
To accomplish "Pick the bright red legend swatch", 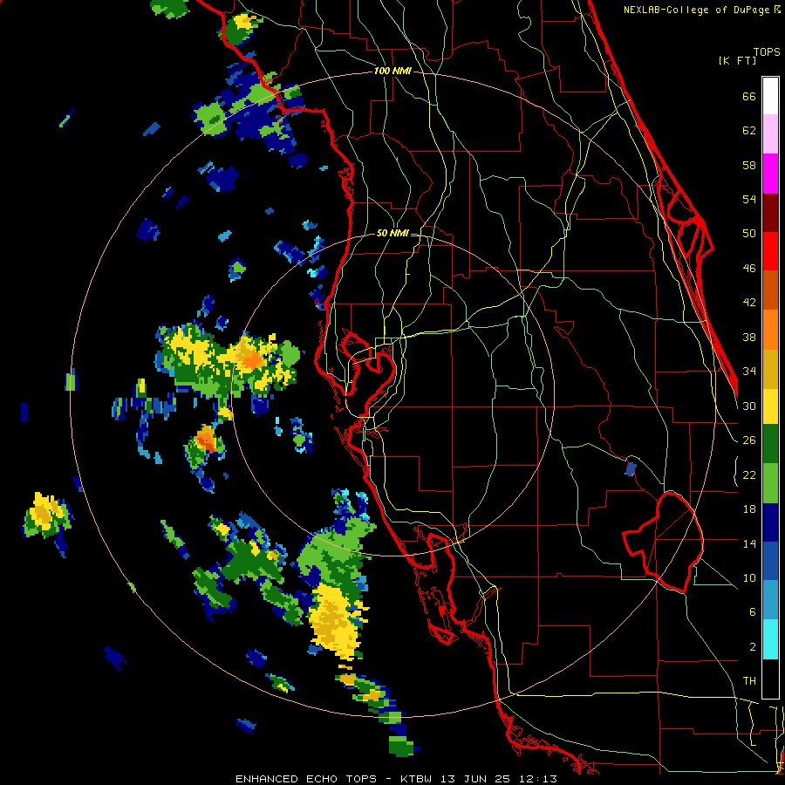I will point(770,251).
